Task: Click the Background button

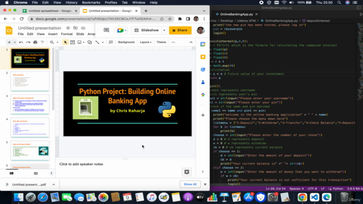Action: [x=126, y=42]
